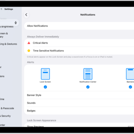Open the Critical Alerts row
134x134 pixels.
[79, 43]
